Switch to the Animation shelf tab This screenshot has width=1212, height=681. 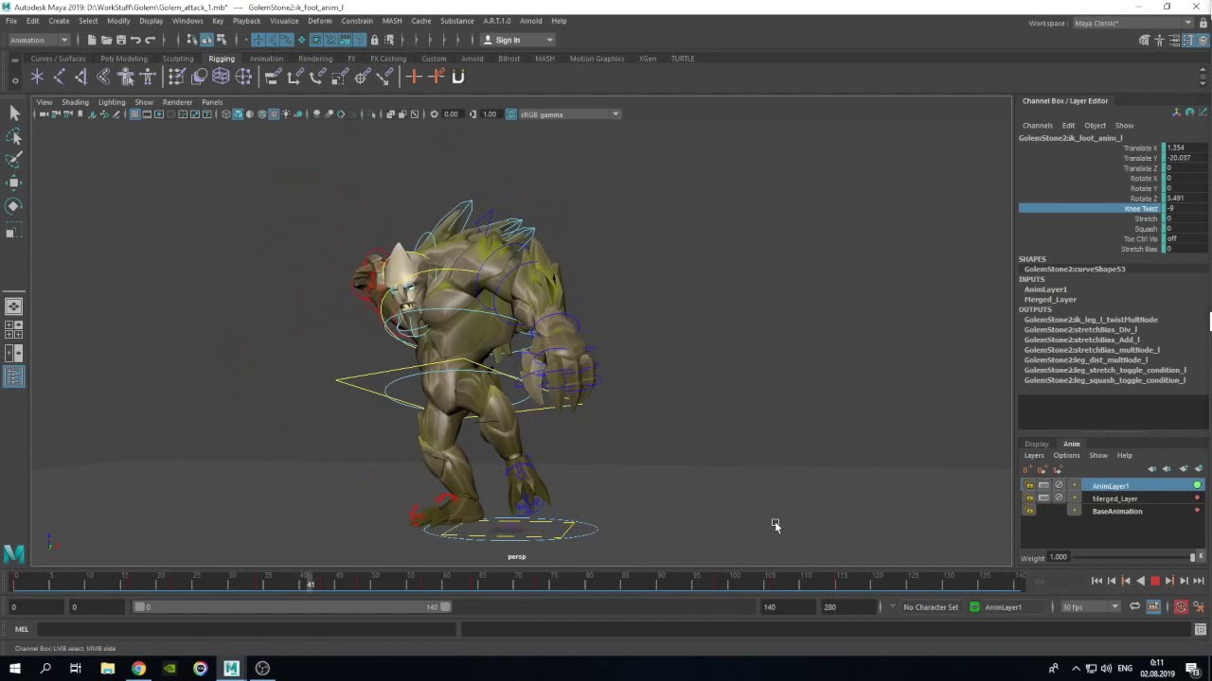pos(266,59)
